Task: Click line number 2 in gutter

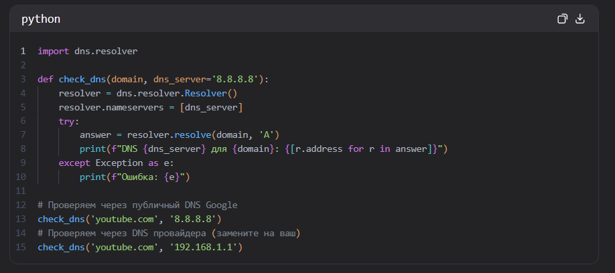Action: 23,66
